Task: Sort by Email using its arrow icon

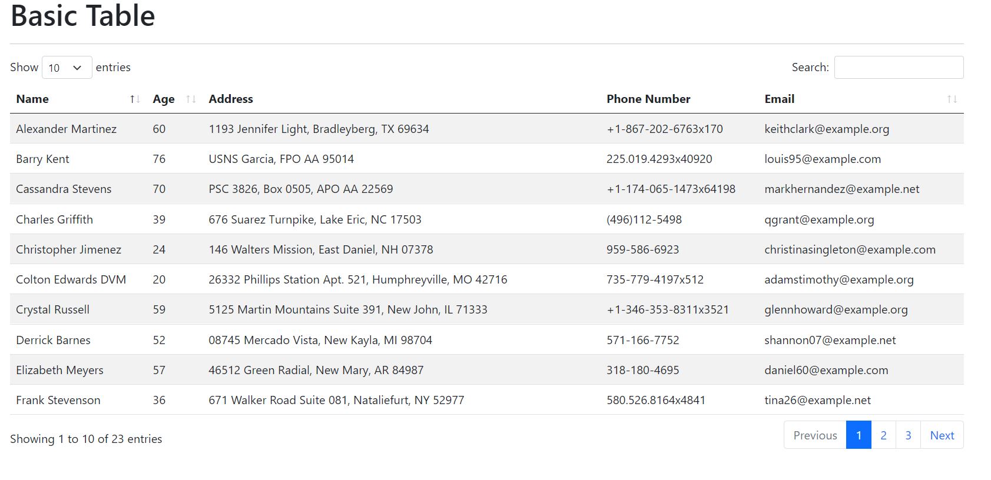Action: (x=952, y=99)
